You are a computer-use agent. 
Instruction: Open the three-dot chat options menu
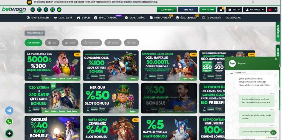[x=265, y=59]
